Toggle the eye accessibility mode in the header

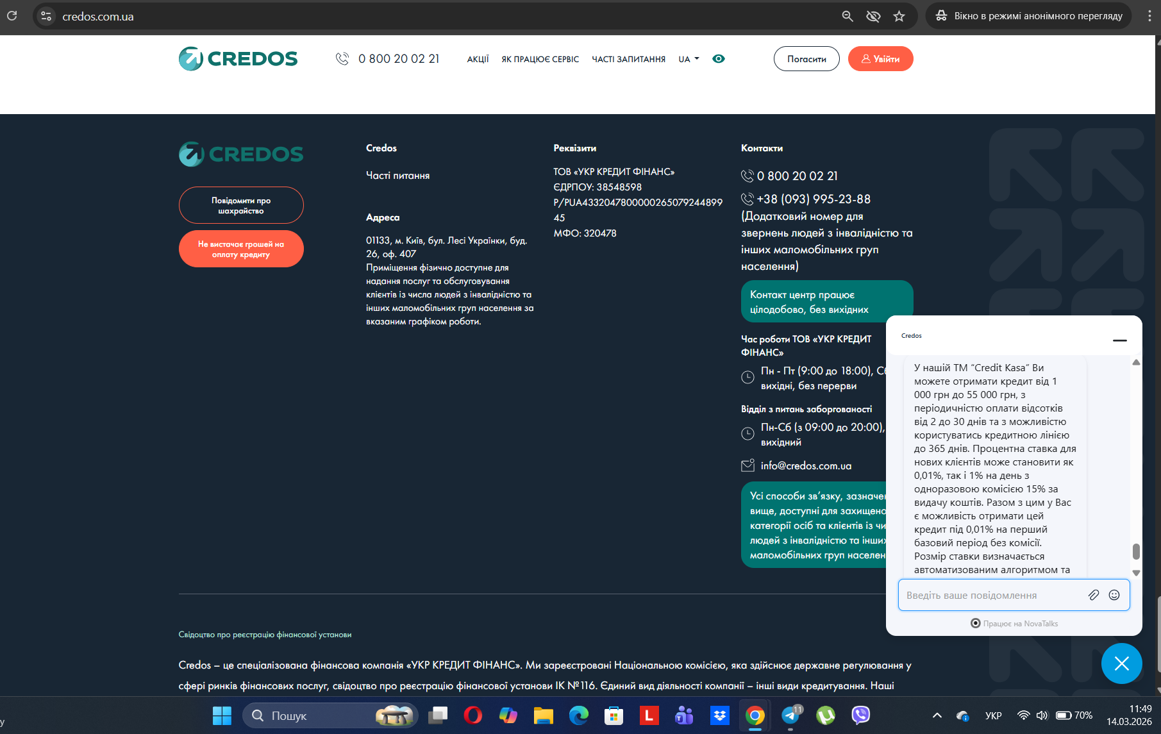719,59
